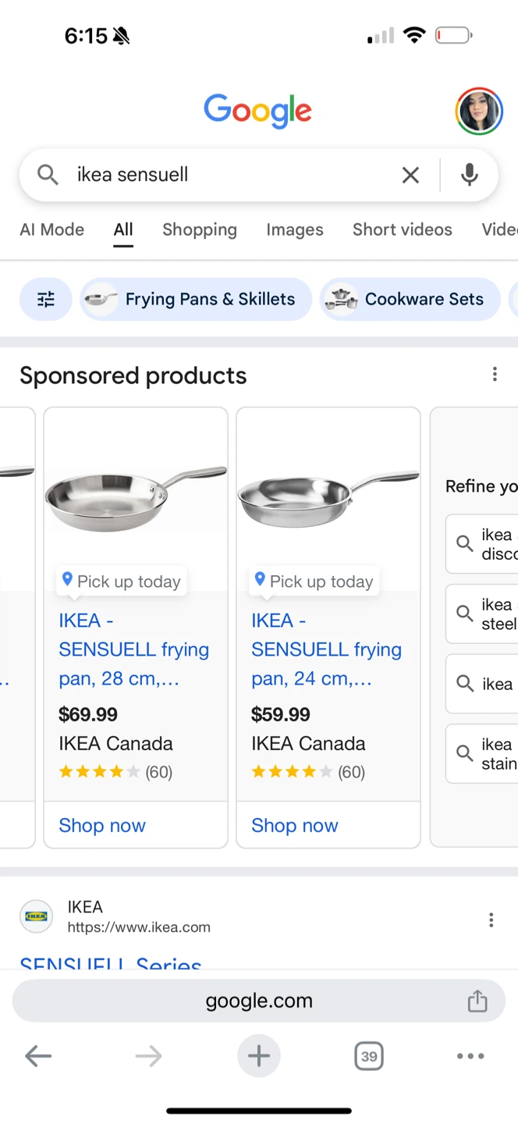Open the search filters tune icon
Screen dimensions: 518x1124
[x=46, y=299]
